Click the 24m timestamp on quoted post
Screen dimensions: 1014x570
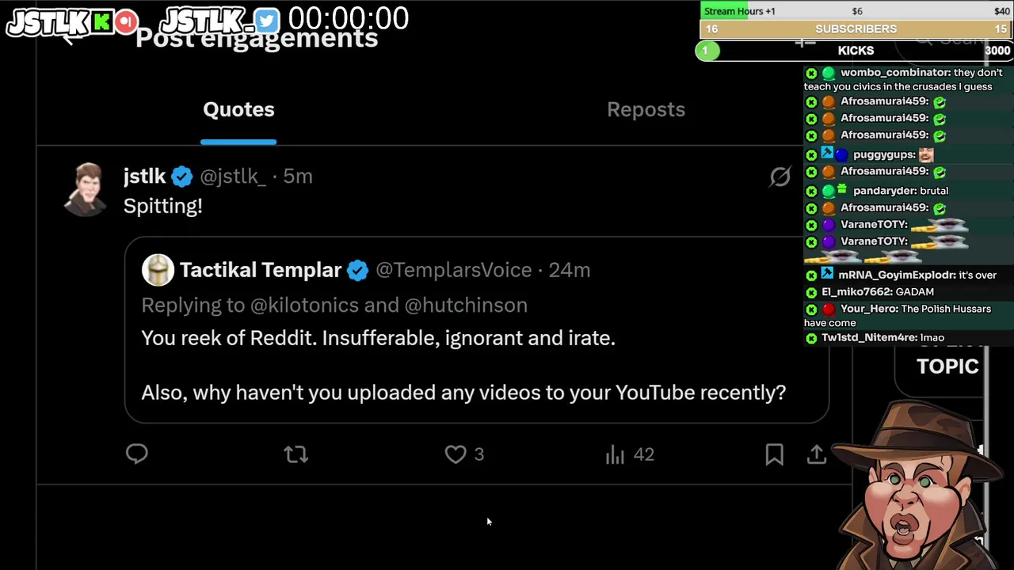point(570,270)
